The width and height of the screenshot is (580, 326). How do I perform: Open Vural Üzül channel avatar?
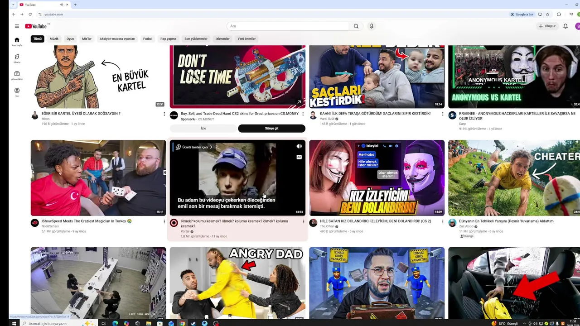click(313, 115)
